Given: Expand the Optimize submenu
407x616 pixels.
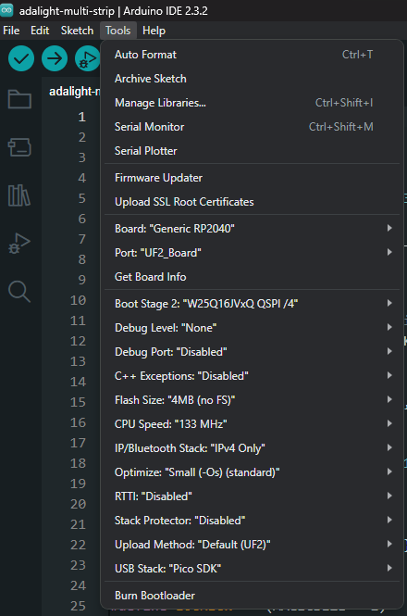Looking at the screenshot, I should (252, 471).
